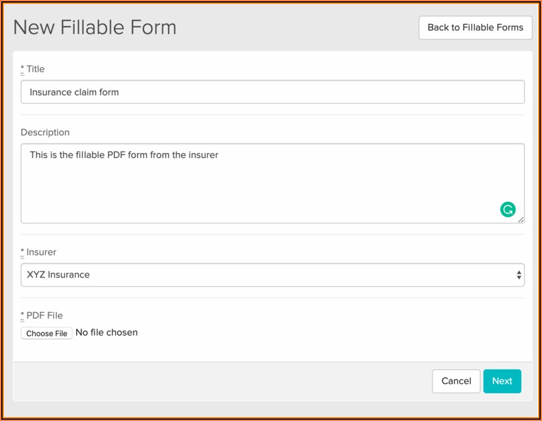Image resolution: width=542 pixels, height=421 pixels.
Task: Click the up-down arrows on the Insurer select
Action: click(519, 275)
